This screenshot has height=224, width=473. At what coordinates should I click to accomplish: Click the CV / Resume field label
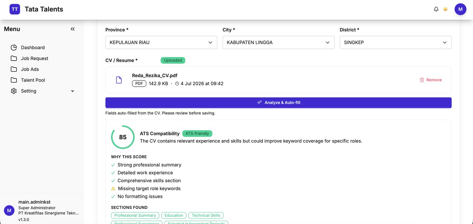[x=122, y=60]
